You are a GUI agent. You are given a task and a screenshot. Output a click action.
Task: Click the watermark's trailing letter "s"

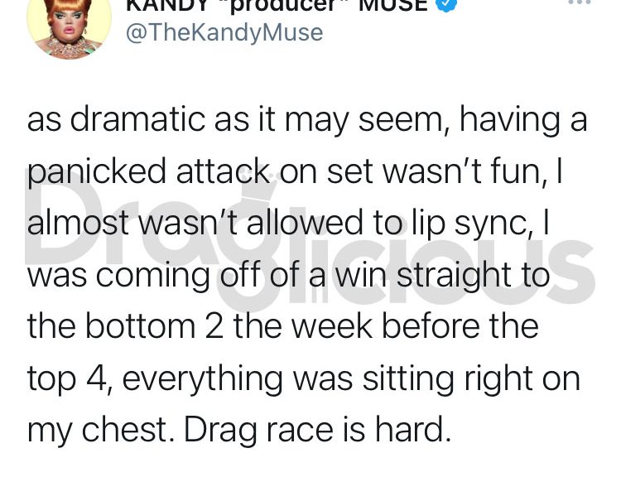(x=571, y=267)
